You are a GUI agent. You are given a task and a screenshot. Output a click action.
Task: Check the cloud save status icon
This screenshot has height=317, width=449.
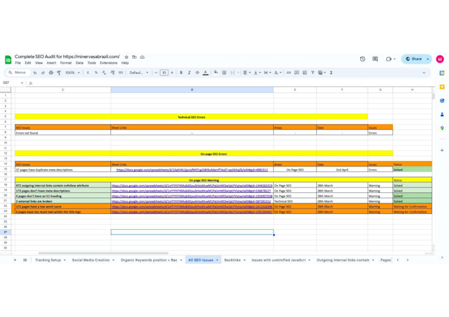tap(143, 57)
